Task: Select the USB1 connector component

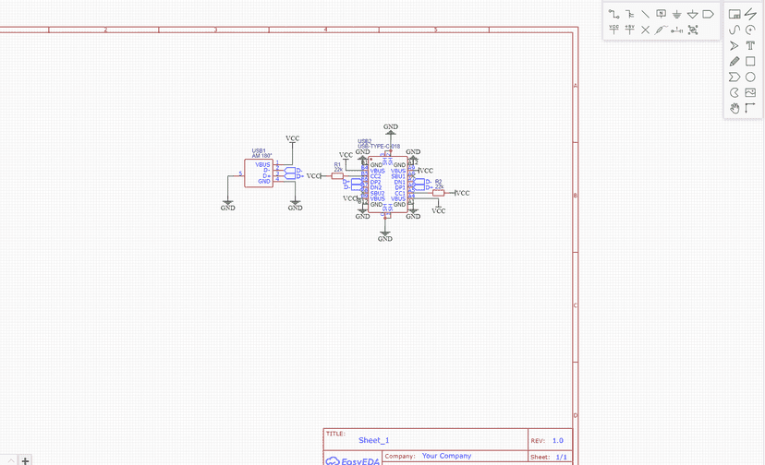Action: click(259, 173)
